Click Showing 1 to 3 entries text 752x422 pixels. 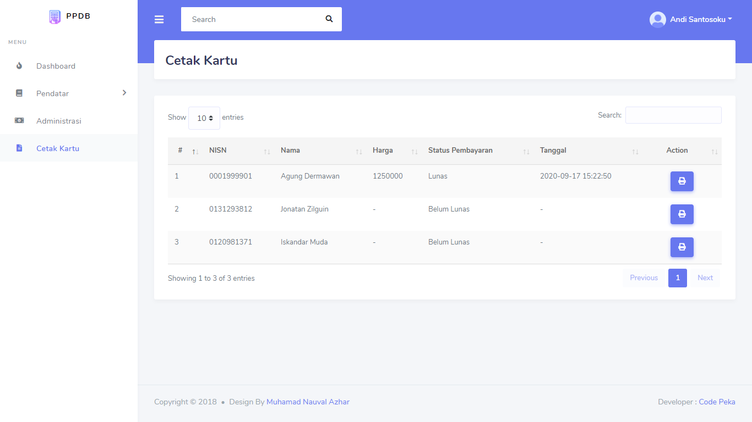tap(211, 279)
